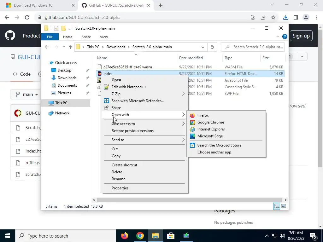Switch to the Home ribbon tab

[x=68, y=37]
